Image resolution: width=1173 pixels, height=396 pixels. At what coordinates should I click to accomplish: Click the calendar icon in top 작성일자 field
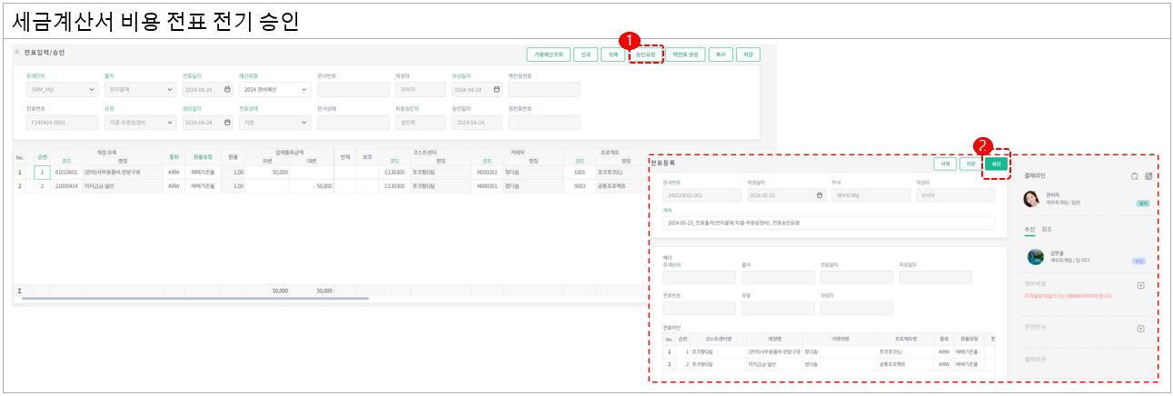[x=496, y=90]
